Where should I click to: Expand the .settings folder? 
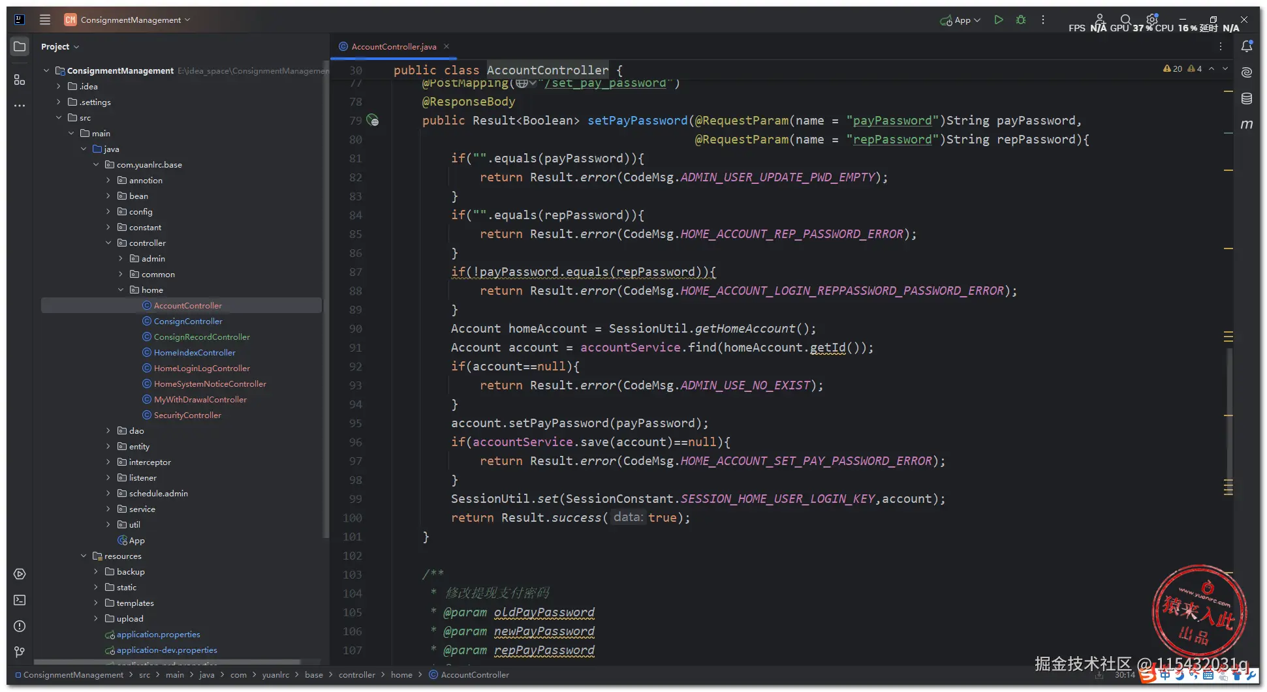(x=59, y=102)
